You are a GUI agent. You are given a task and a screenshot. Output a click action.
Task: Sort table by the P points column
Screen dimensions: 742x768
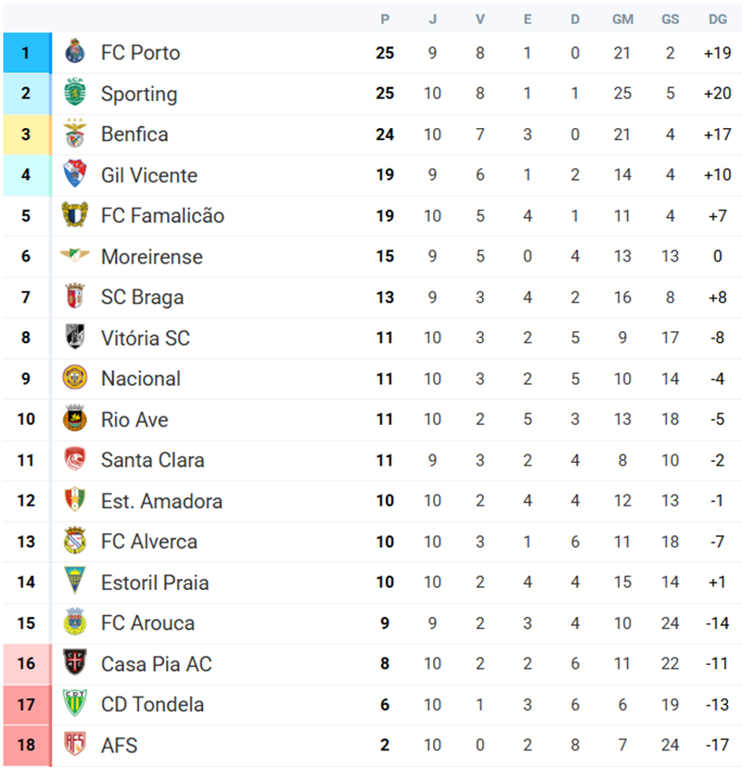coord(385,19)
